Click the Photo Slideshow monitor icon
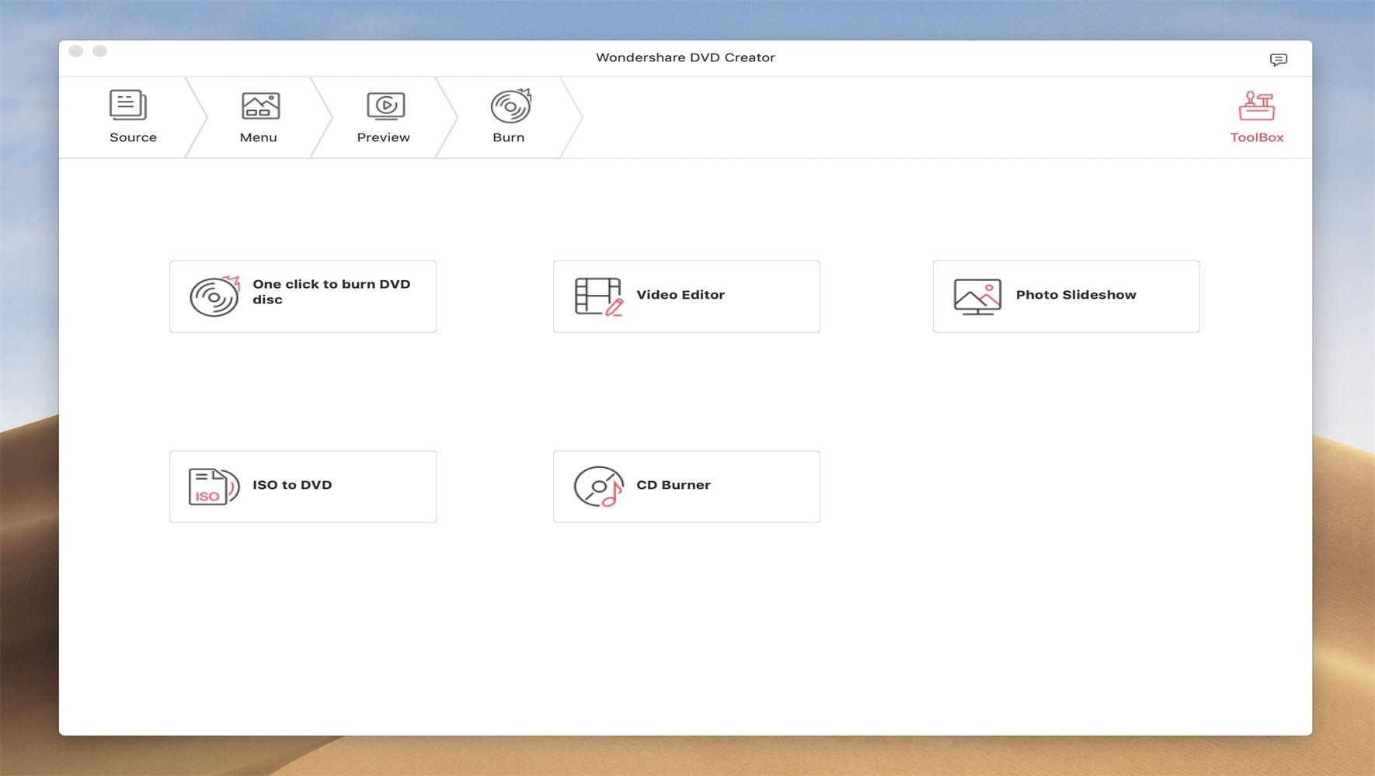This screenshot has width=1375, height=776. tap(977, 296)
